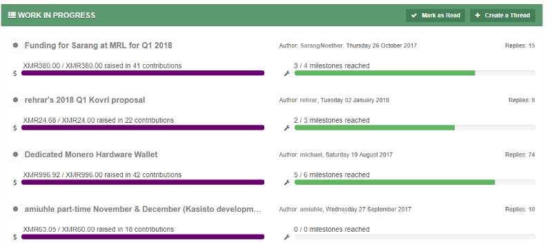Screen dimensions: 552x249
Task: Click the wrench icon for Sarang's milestones
Action: coord(286,74)
